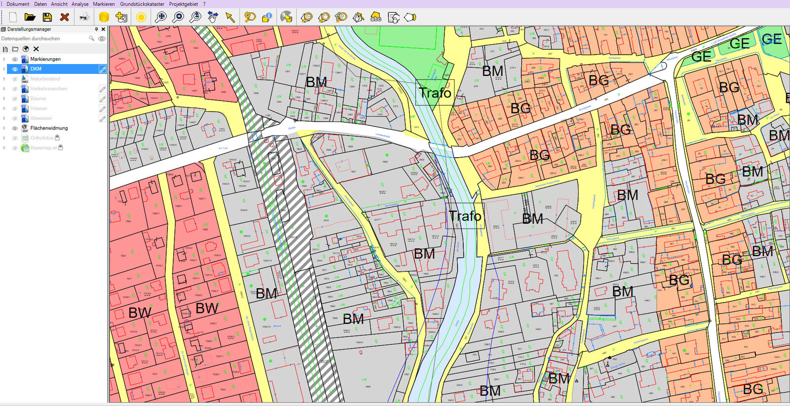Click the yellow circle toolbar icon
This screenshot has width=790, height=406.
pos(141,17)
